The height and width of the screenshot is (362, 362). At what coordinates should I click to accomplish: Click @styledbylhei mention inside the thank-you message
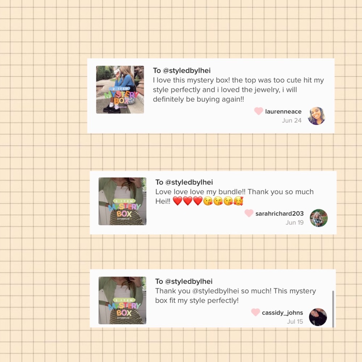[215, 291]
